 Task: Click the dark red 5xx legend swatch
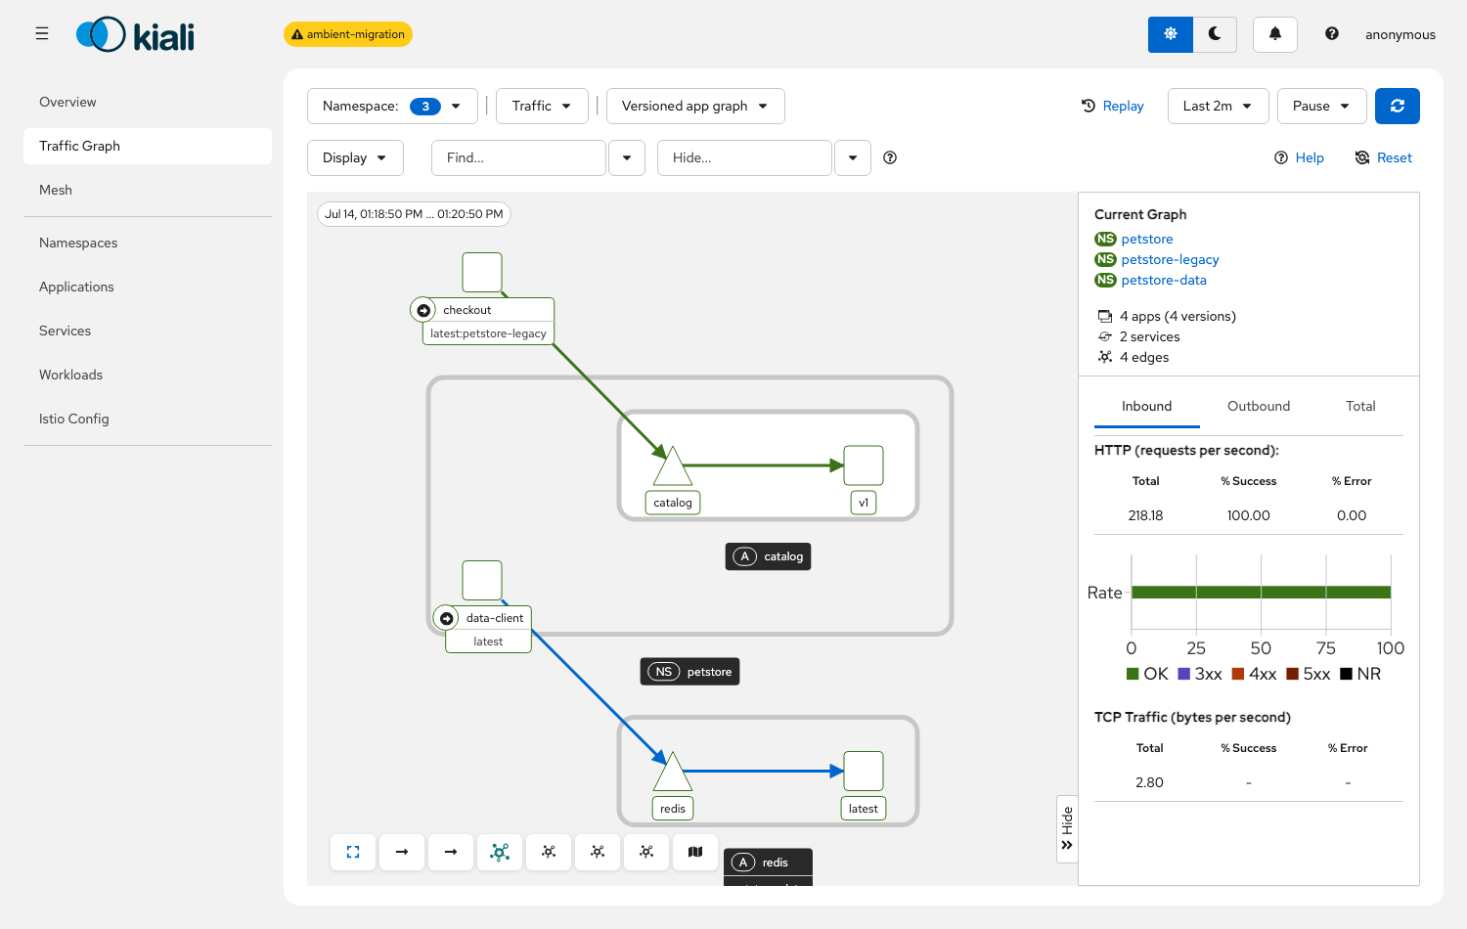click(x=1292, y=674)
